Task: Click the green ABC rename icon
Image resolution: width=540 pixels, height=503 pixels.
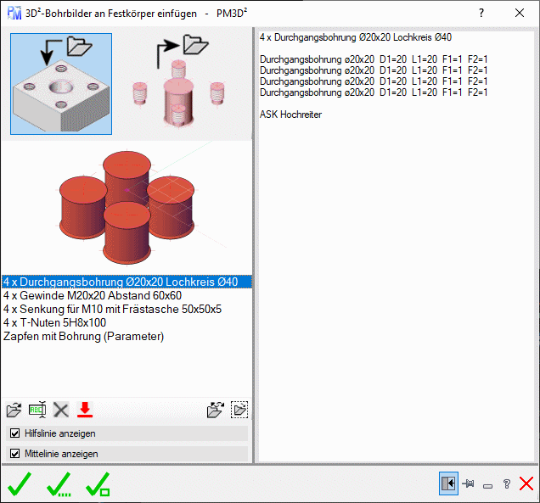Action: point(37,411)
